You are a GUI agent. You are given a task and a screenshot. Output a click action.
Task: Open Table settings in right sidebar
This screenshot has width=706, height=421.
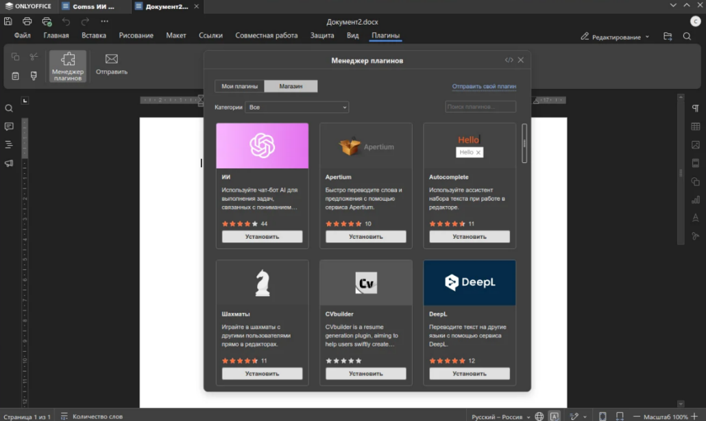pos(696,127)
